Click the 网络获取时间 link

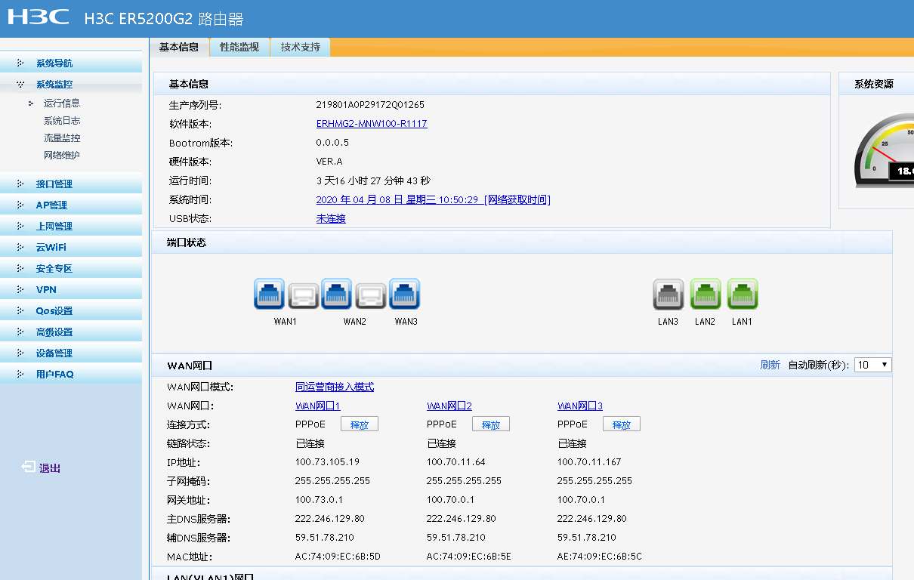(x=517, y=199)
